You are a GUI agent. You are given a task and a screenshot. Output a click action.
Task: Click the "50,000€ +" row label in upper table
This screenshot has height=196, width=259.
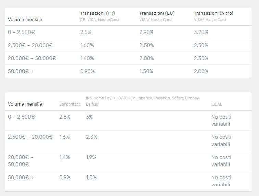21,71
